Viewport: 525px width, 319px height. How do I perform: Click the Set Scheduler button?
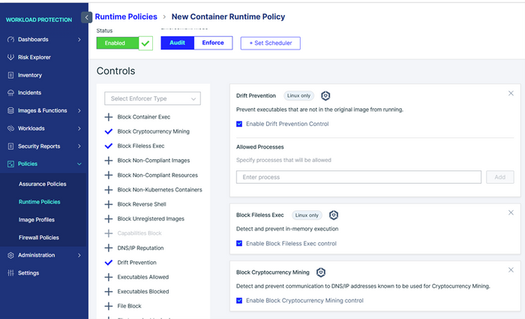point(271,44)
